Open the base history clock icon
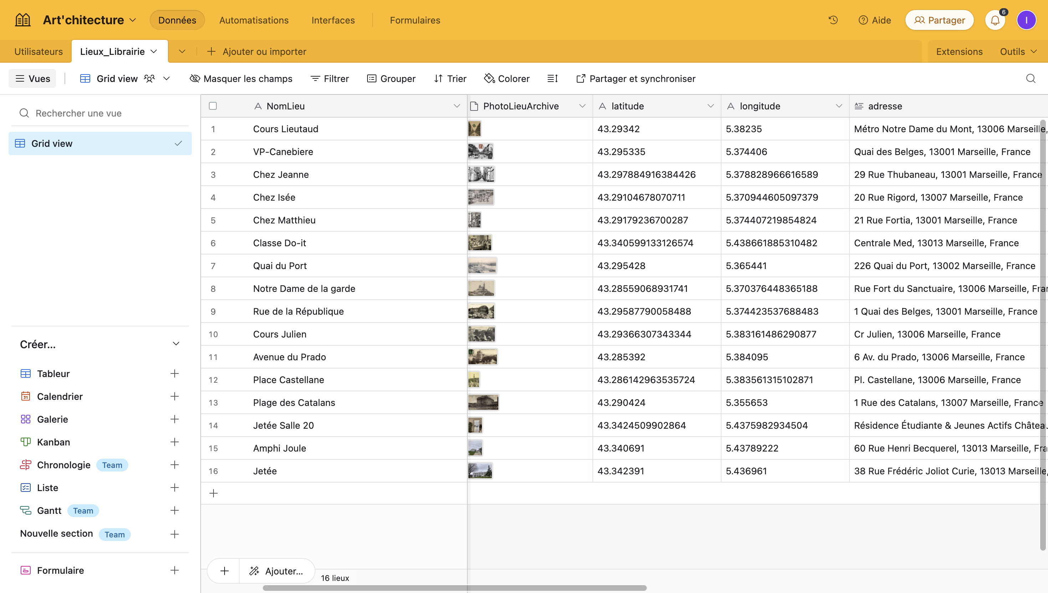1048x593 pixels. tap(833, 20)
